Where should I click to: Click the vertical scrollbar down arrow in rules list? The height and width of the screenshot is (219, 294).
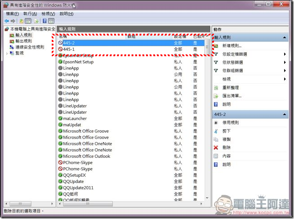click(207, 198)
